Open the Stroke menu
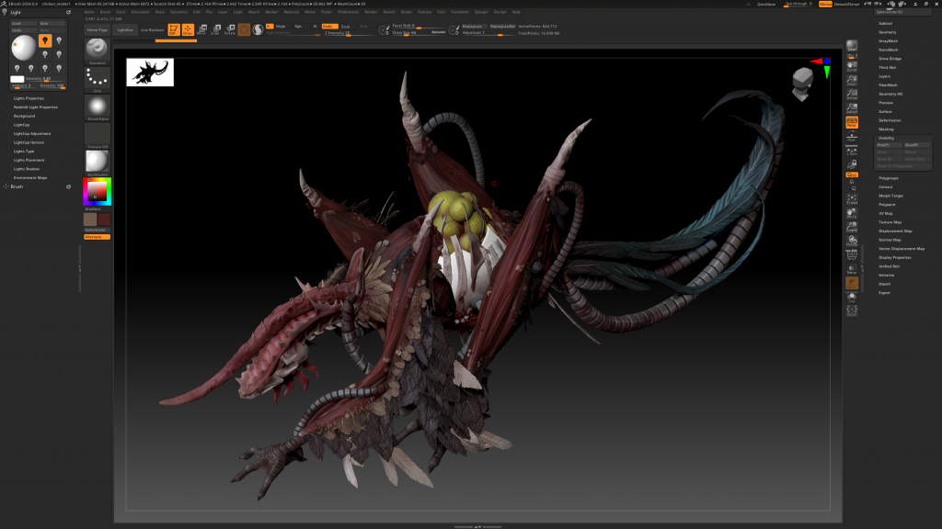The height and width of the screenshot is (529, 942). tap(406, 12)
